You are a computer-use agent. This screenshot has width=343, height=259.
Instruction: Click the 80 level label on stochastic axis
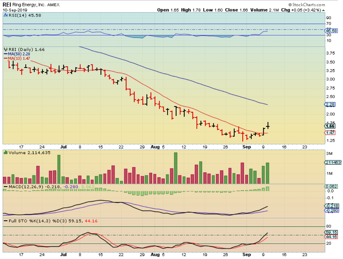(x=329, y=227)
